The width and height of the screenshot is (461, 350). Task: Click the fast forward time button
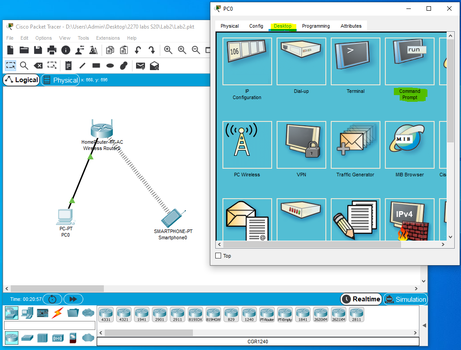pyautogui.click(x=73, y=299)
